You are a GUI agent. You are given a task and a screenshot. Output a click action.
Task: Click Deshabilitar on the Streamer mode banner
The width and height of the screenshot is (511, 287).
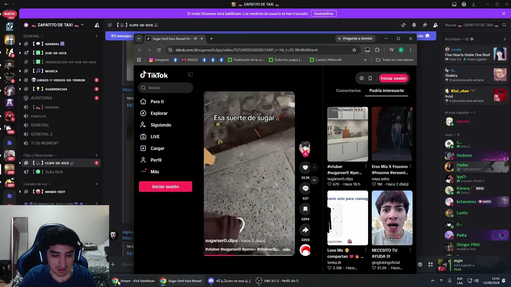(324, 14)
